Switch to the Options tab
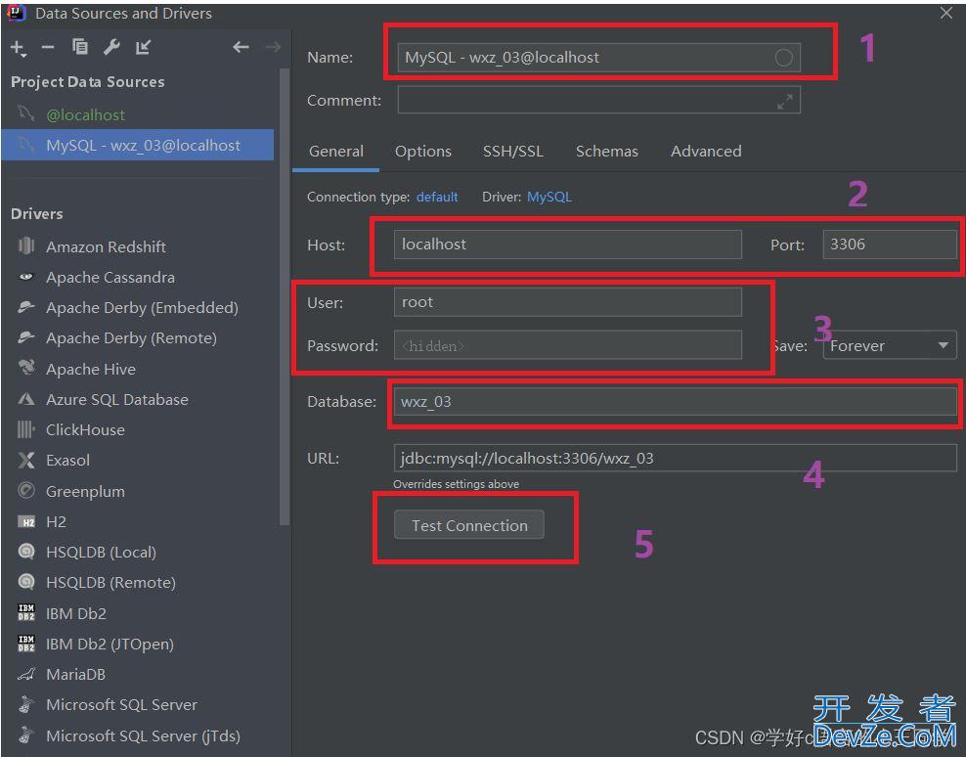The image size is (966, 757). tap(422, 152)
